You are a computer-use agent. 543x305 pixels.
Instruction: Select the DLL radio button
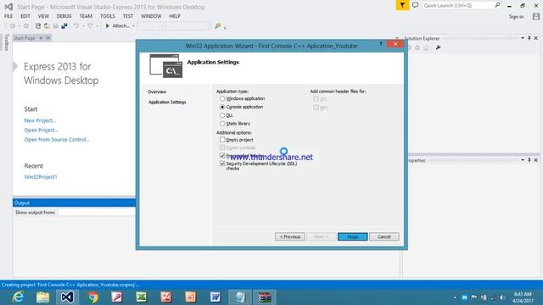tap(222, 115)
